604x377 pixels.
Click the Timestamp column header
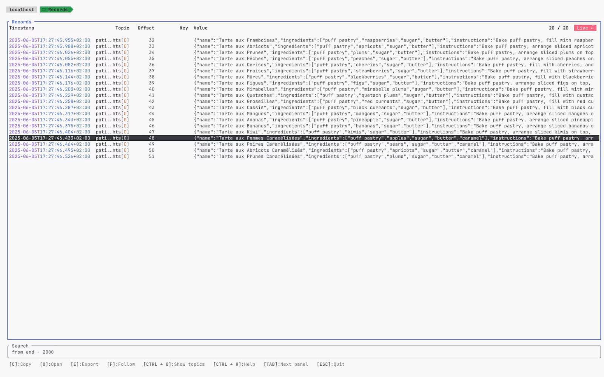click(22, 28)
